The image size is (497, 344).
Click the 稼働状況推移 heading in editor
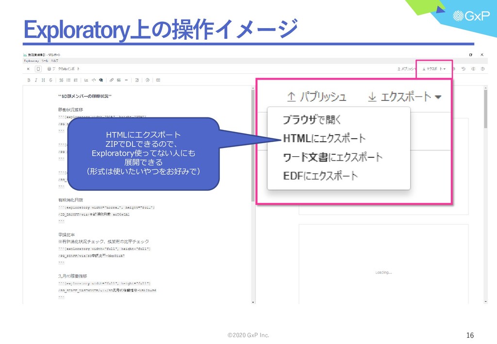click(x=71, y=110)
